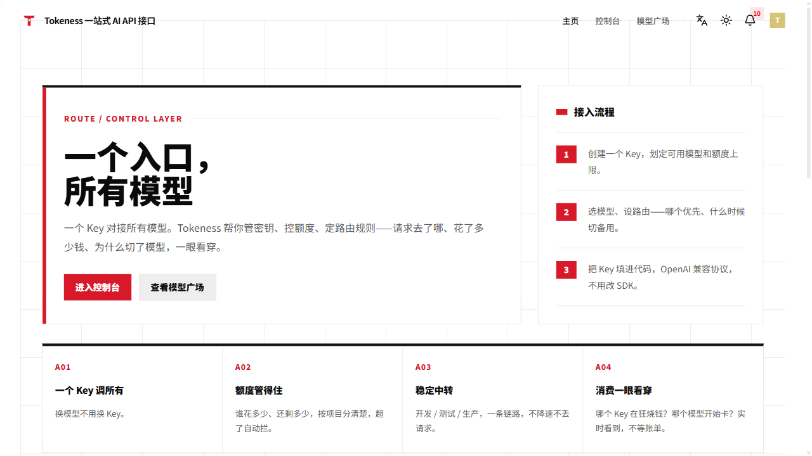The width and height of the screenshot is (812, 456).
Task: Click the 查看模型广场 button
Action: coord(178,288)
